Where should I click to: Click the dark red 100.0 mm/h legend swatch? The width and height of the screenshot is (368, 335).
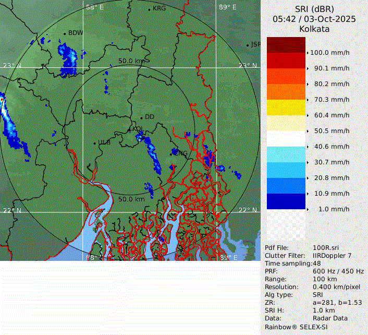click(286, 45)
